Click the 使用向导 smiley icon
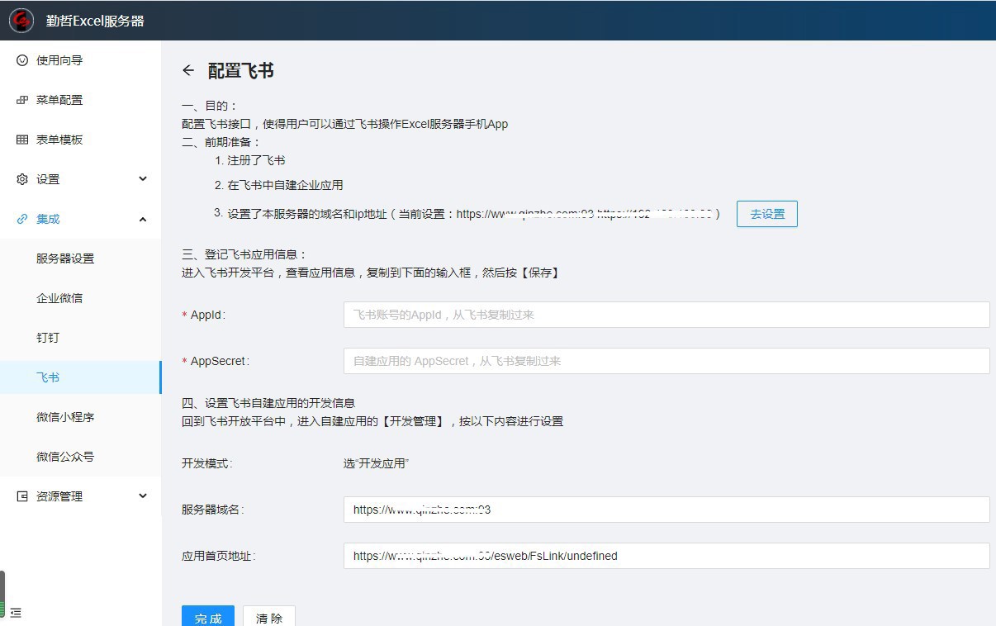 (x=22, y=60)
